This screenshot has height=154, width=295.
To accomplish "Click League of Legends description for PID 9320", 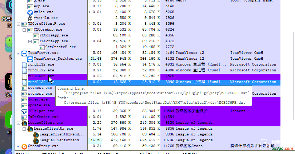I will coord(194,123).
